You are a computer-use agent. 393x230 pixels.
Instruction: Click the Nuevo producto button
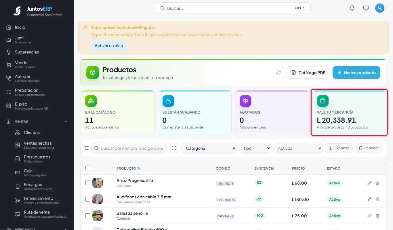[356, 72]
